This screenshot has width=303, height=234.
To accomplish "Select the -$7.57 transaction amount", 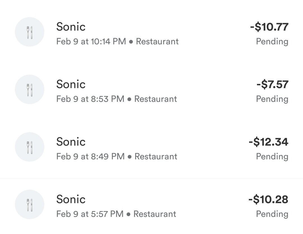I will click(x=272, y=84).
